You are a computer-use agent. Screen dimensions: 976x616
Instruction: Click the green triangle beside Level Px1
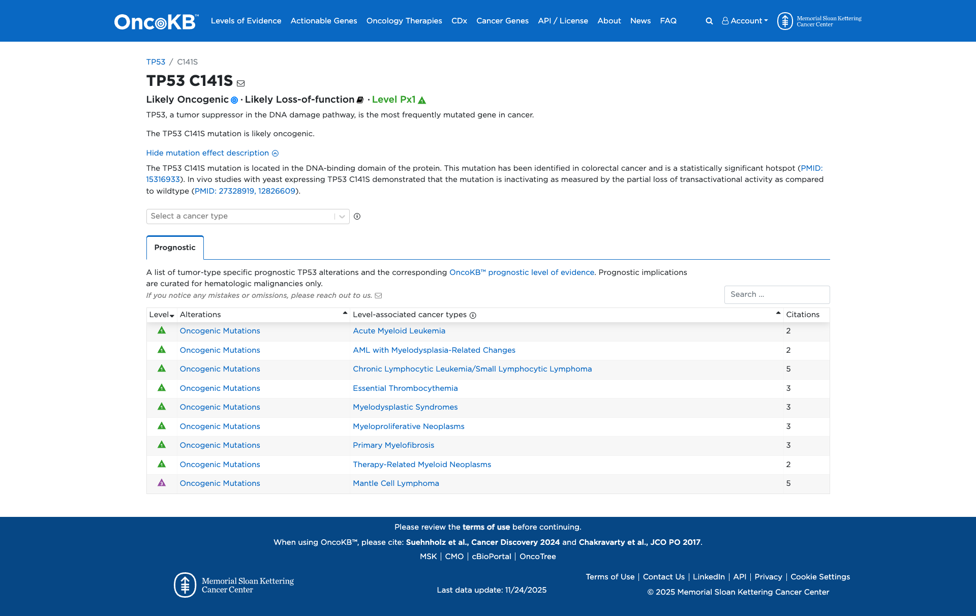422,100
